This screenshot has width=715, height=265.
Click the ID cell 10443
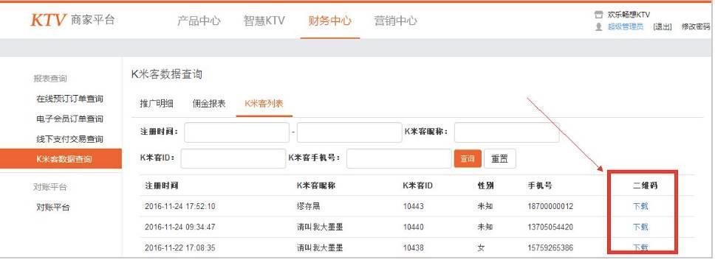point(413,206)
